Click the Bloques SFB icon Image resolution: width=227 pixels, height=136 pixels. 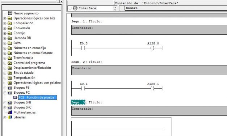(x=10, y=103)
